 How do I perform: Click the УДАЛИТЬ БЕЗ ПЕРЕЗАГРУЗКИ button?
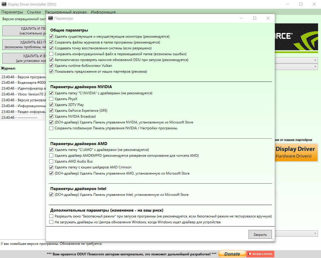pyautogui.click(x=24, y=45)
